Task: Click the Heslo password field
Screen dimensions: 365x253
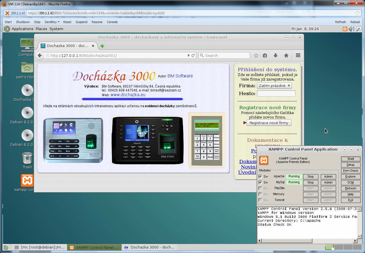Action: point(276,93)
